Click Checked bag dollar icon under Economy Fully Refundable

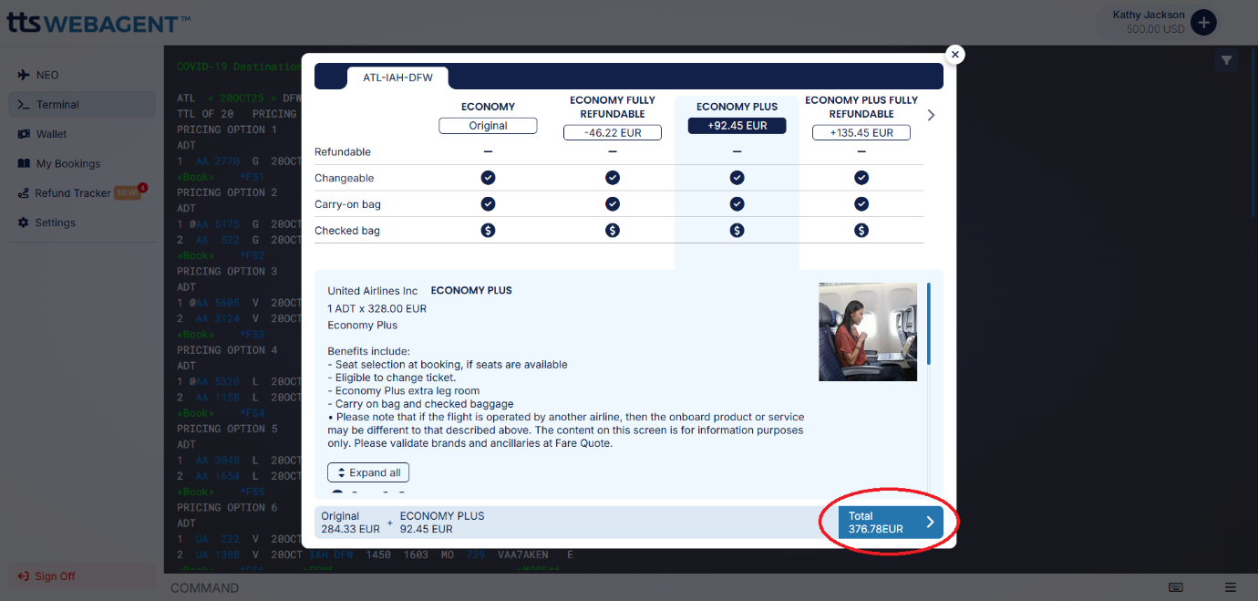click(x=613, y=231)
